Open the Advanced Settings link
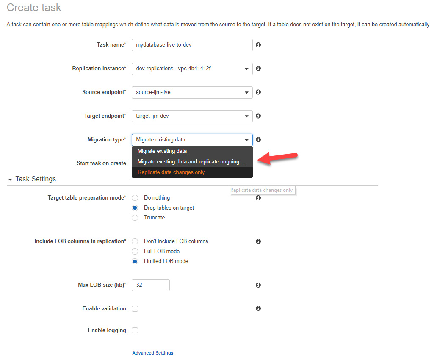Image resolution: width=448 pixels, height=363 pixels. 152,353
